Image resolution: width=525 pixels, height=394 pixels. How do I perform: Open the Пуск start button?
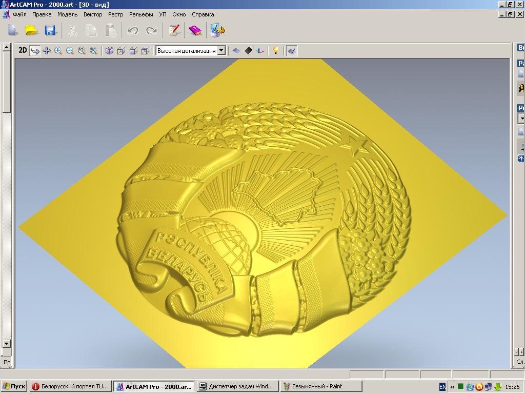pyautogui.click(x=14, y=386)
